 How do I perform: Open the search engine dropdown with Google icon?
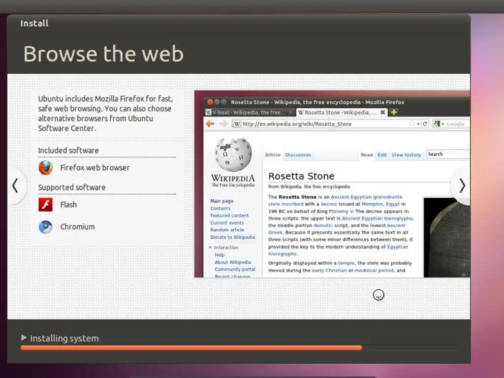click(x=439, y=124)
